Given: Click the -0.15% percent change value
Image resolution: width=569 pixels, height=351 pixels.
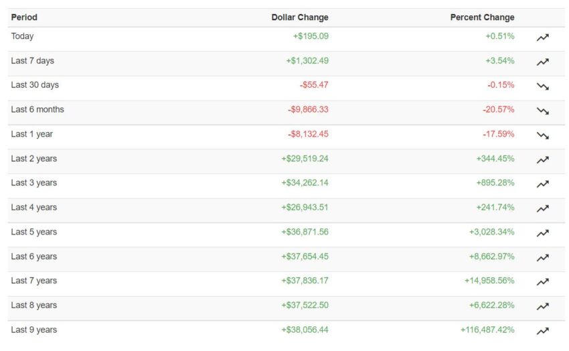Looking at the screenshot, I should [x=501, y=85].
